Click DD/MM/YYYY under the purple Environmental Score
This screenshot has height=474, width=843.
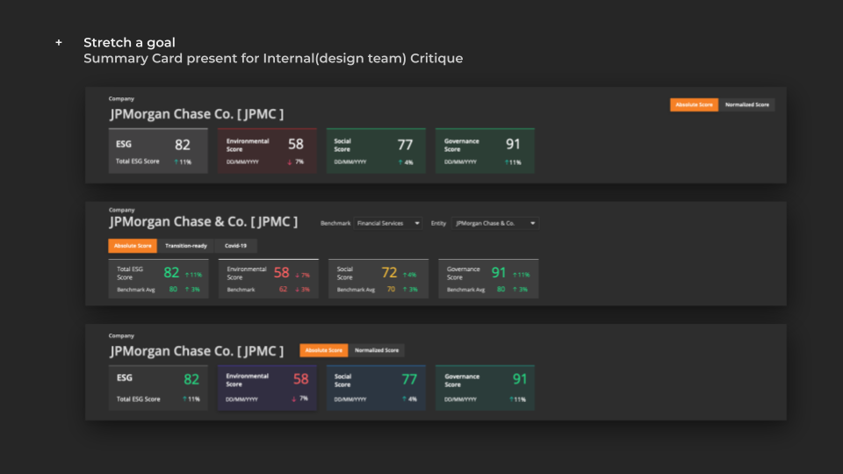(241, 399)
